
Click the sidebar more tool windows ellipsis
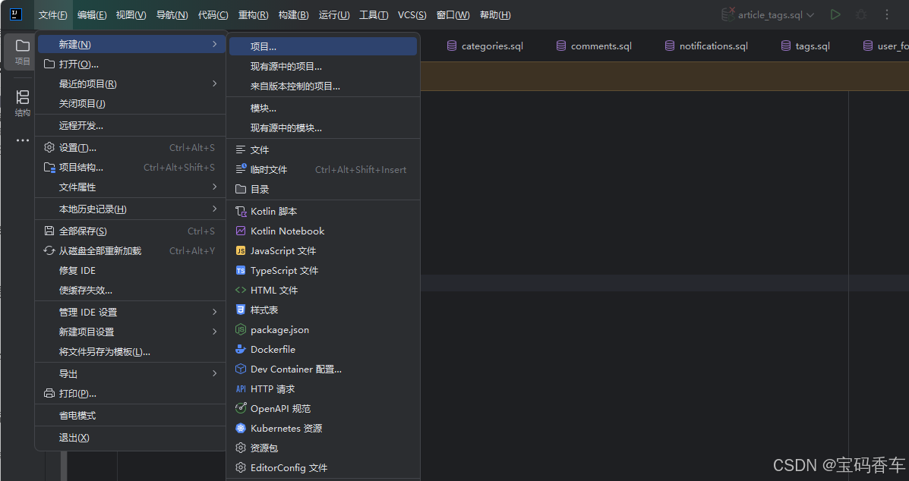tap(23, 140)
